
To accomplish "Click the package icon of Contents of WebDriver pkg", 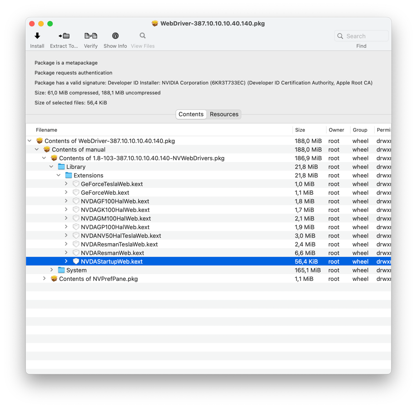I will coord(40,141).
